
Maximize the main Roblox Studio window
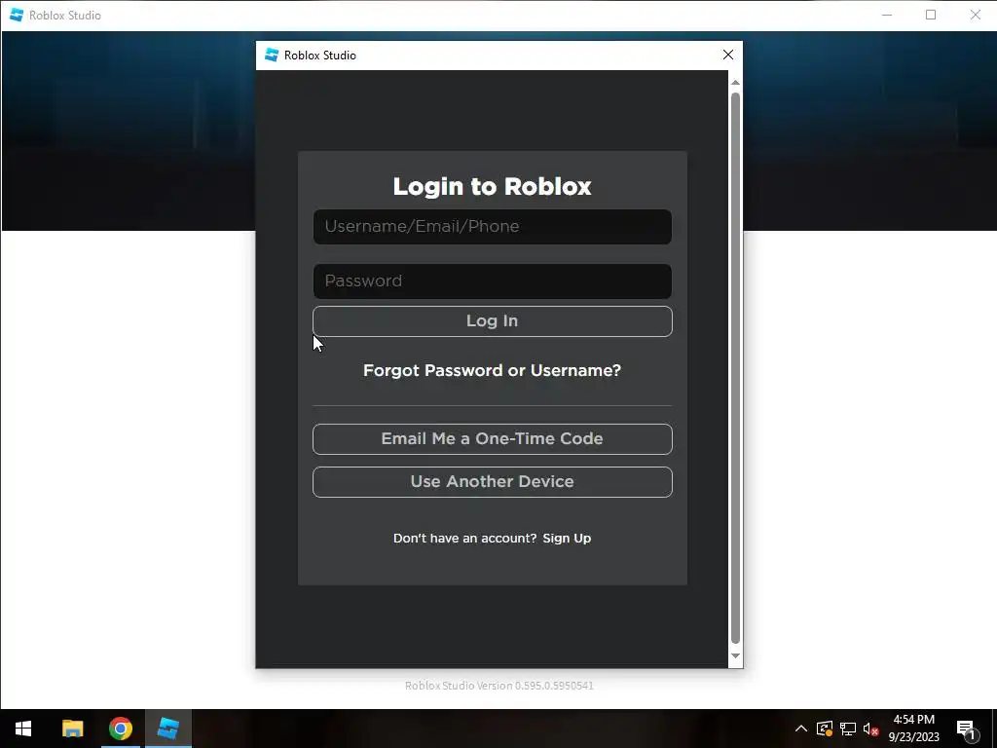tap(931, 16)
